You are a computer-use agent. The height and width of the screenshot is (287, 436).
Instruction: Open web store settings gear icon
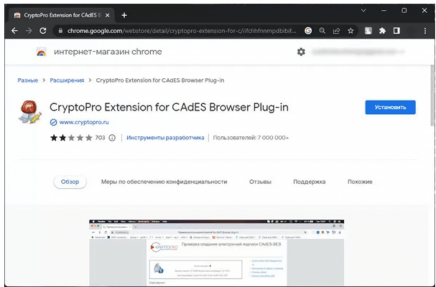tap(301, 52)
